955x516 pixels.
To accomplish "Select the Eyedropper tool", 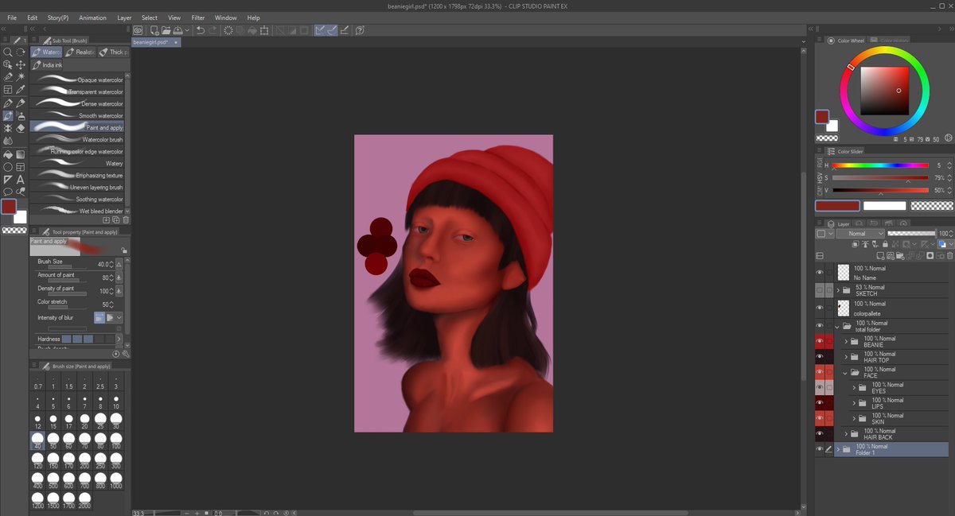I will (21, 90).
